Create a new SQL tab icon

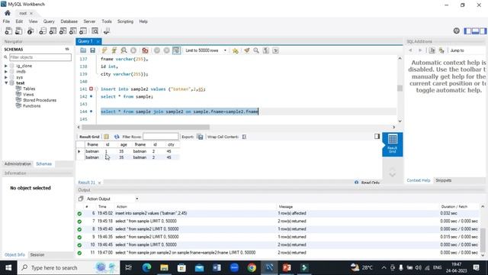pos(8,31)
